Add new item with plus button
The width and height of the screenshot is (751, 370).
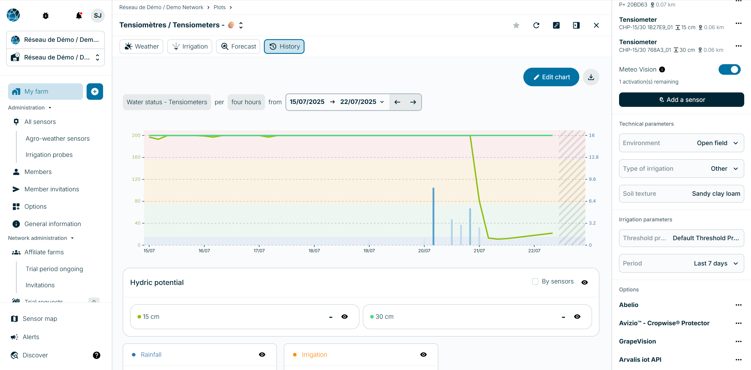(95, 92)
